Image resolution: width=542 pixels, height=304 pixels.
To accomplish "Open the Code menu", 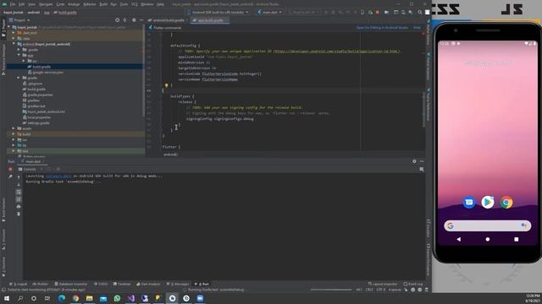I will click(x=60, y=4).
